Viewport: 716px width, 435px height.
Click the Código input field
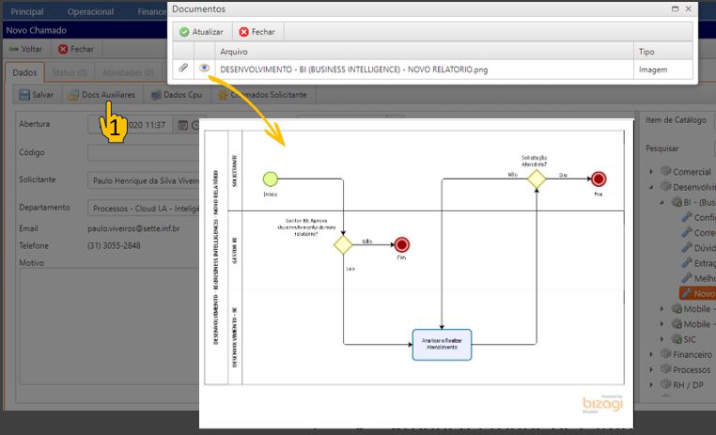141,152
